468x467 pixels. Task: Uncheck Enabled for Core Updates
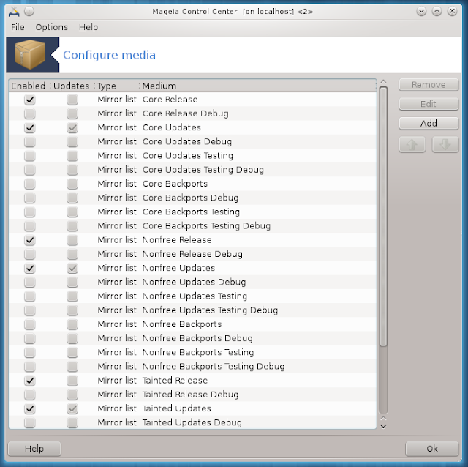click(30, 127)
